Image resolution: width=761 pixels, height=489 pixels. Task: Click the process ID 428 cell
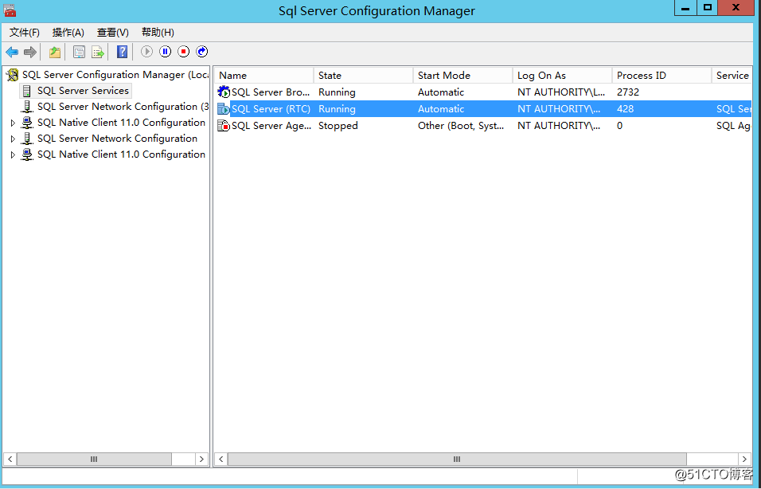point(625,109)
